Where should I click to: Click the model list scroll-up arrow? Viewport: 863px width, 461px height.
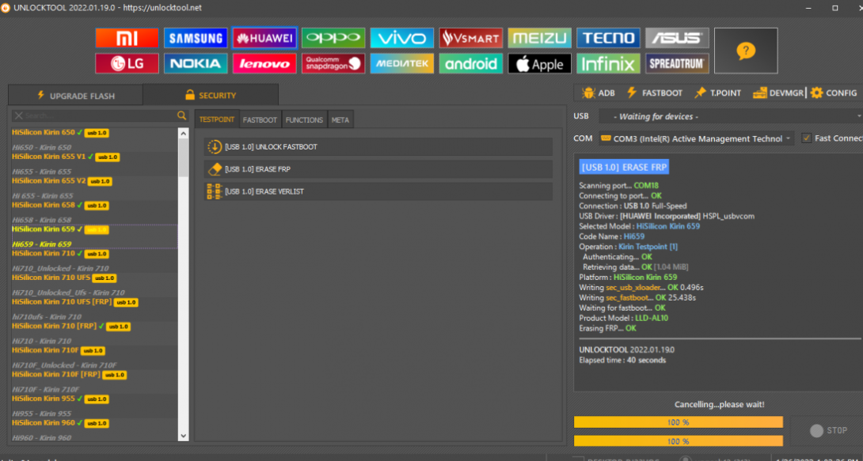(x=184, y=133)
